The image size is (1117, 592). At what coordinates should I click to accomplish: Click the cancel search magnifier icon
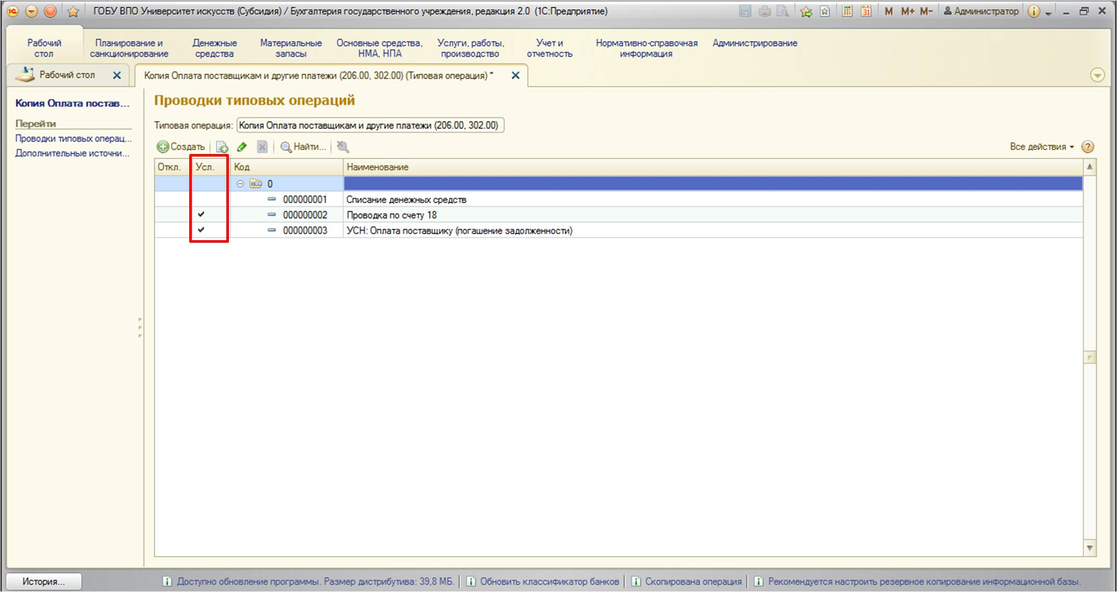343,147
